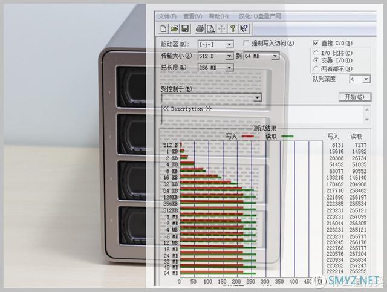Click the Open file folder icon
387x292 pixels.
[174, 28]
